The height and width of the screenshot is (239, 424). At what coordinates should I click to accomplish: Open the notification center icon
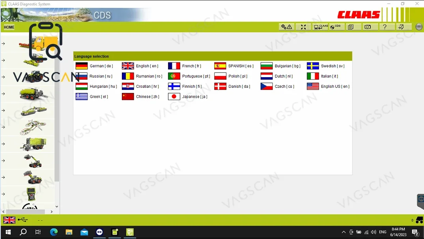pyautogui.click(x=415, y=232)
